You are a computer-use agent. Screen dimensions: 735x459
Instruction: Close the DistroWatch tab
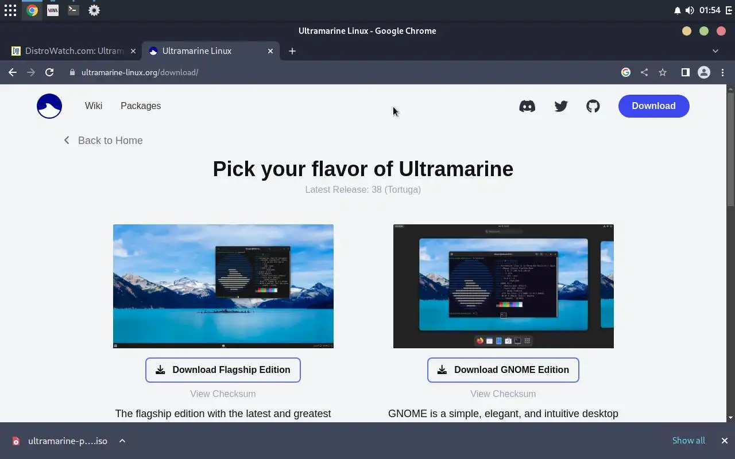[133, 51]
